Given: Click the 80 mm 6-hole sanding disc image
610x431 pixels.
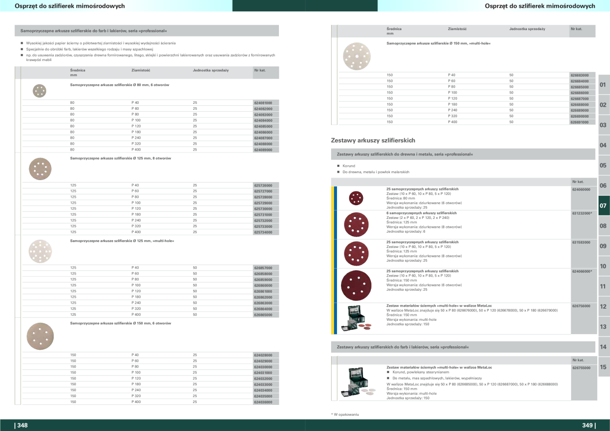Looking at the screenshot, I should (39, 91).
